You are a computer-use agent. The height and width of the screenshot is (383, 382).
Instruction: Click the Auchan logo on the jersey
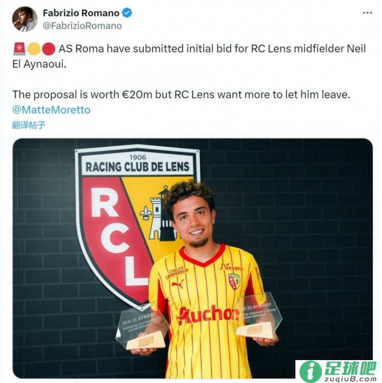208,315
